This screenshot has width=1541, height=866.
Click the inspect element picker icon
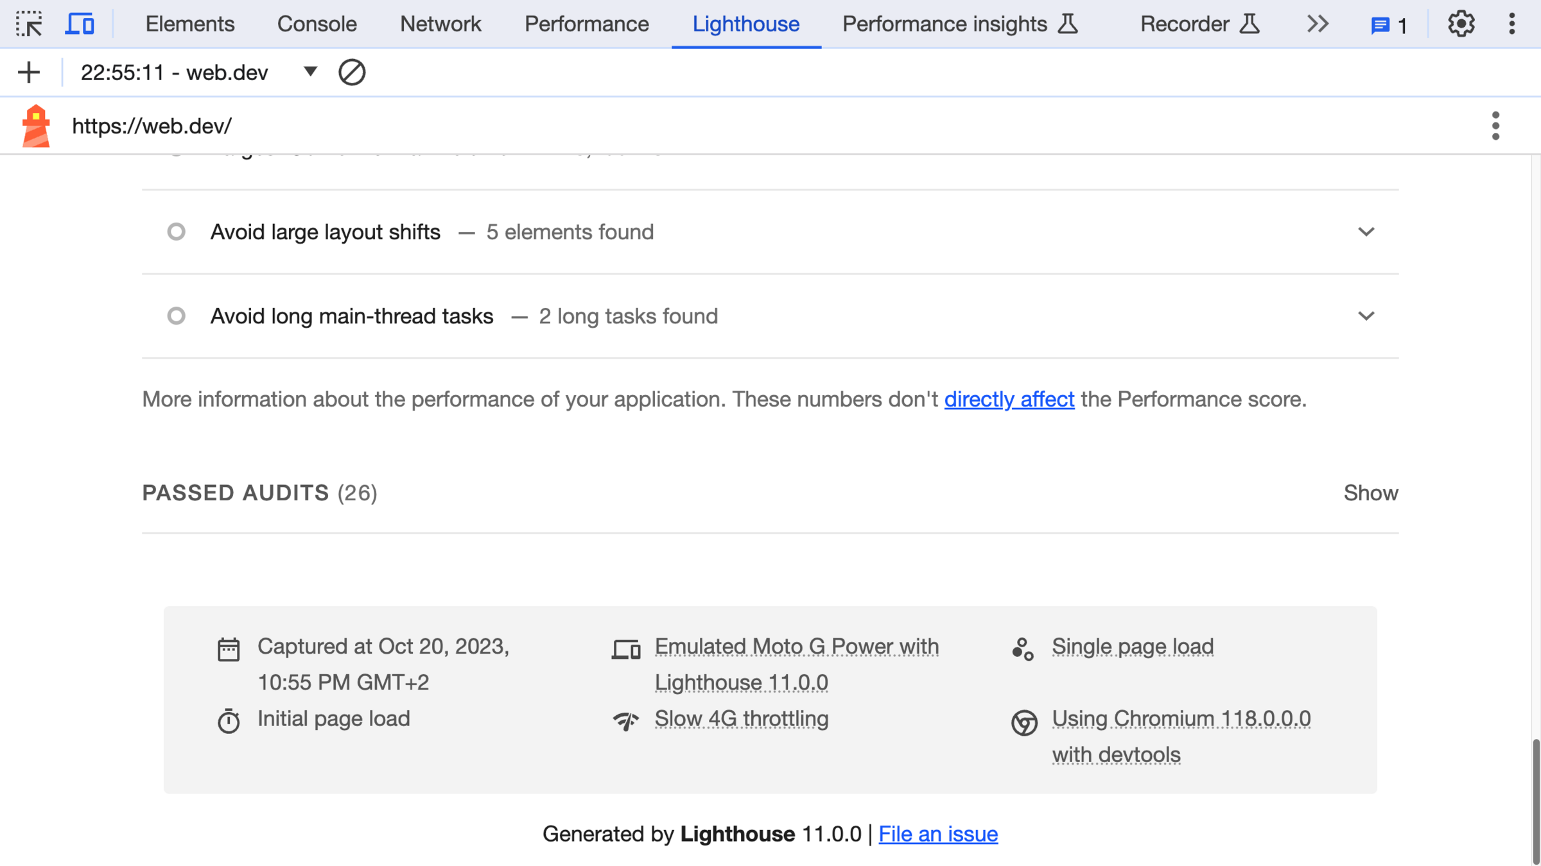[x=29, y=24]
